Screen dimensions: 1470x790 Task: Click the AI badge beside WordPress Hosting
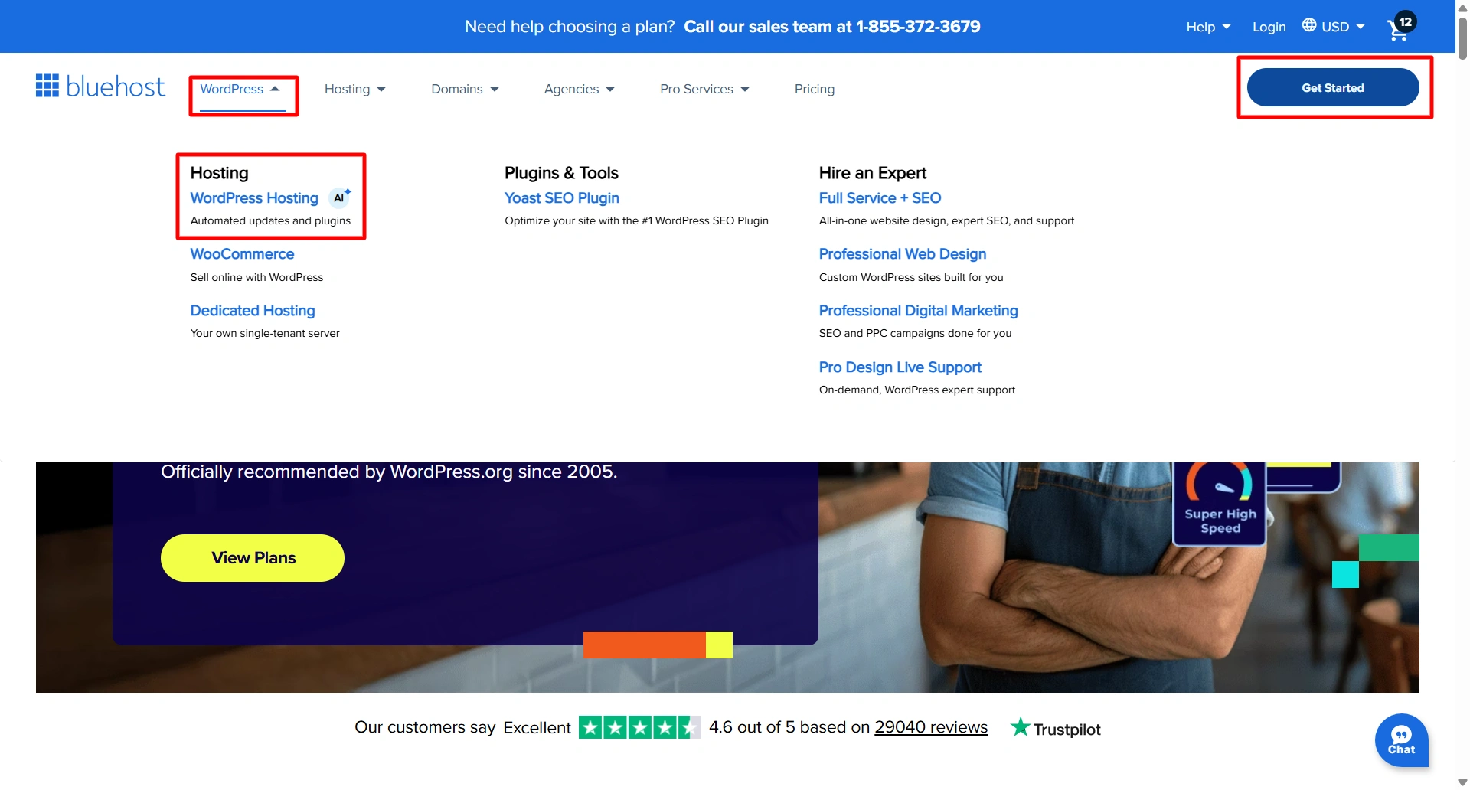click(x=340, y=197)
